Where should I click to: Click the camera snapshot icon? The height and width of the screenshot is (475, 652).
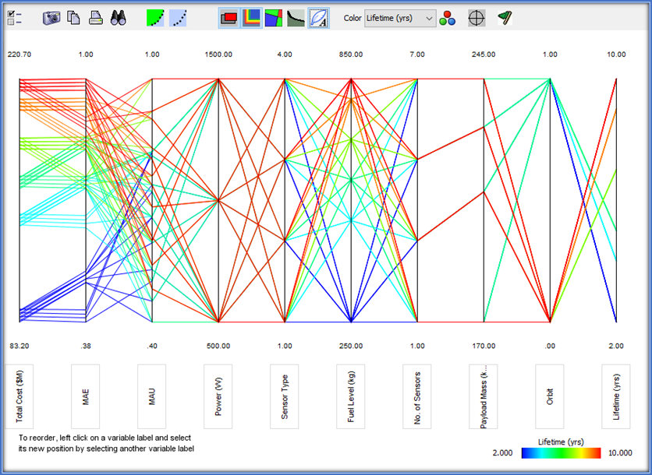pos(51,18)
